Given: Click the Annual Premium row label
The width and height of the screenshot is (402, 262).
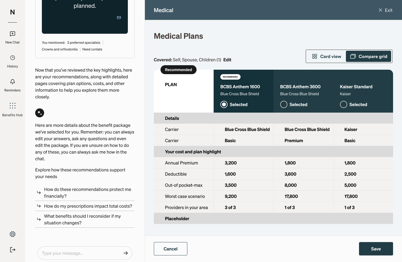Looking at the screenshot, I should (181, 163).
